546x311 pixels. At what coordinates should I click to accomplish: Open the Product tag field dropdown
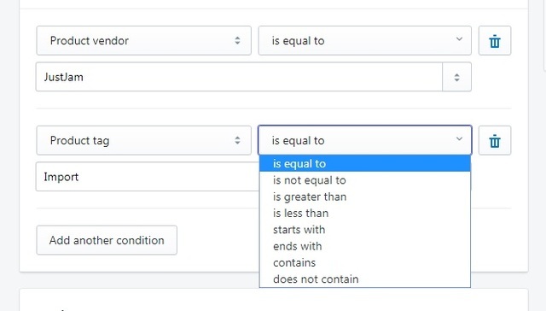pos(144,140)
